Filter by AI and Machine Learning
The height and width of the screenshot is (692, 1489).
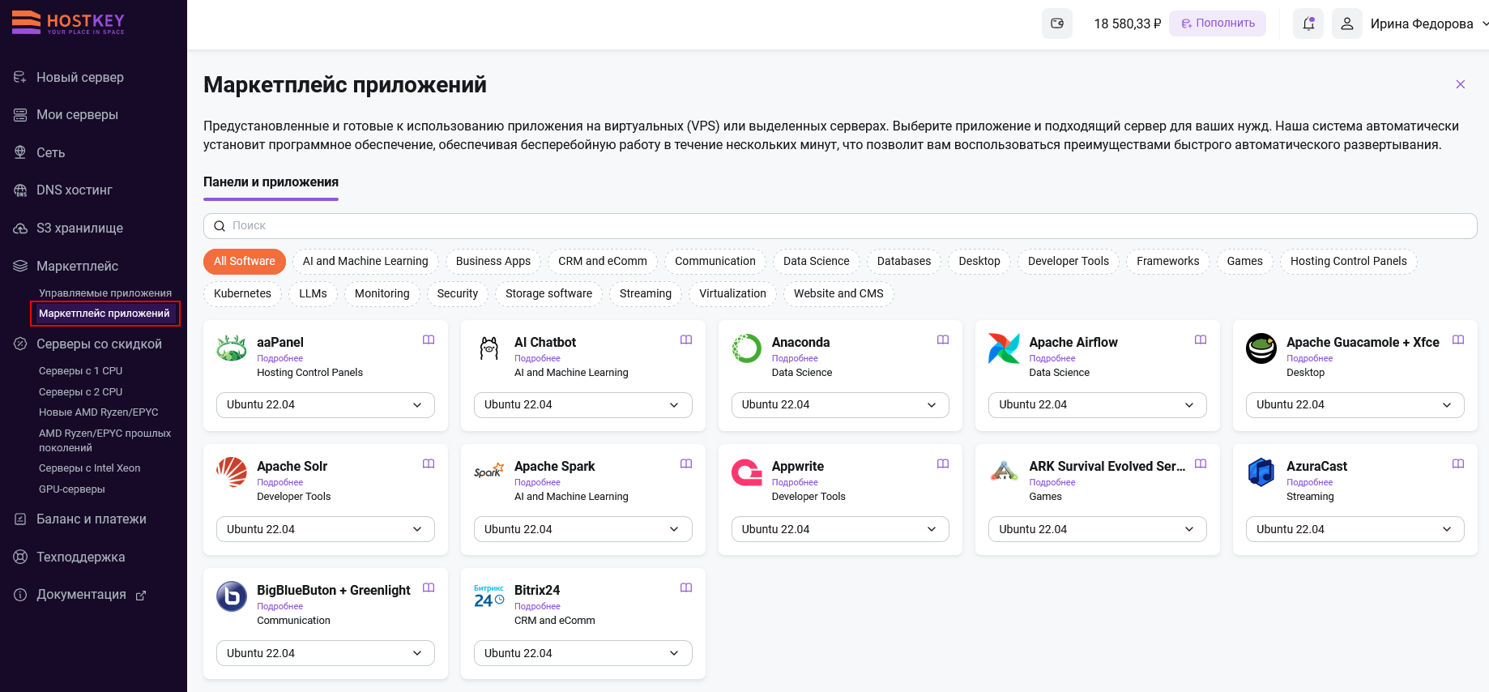[x=365, y=261]
